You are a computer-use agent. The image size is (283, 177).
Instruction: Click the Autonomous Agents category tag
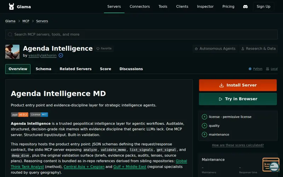pos(215,49)
